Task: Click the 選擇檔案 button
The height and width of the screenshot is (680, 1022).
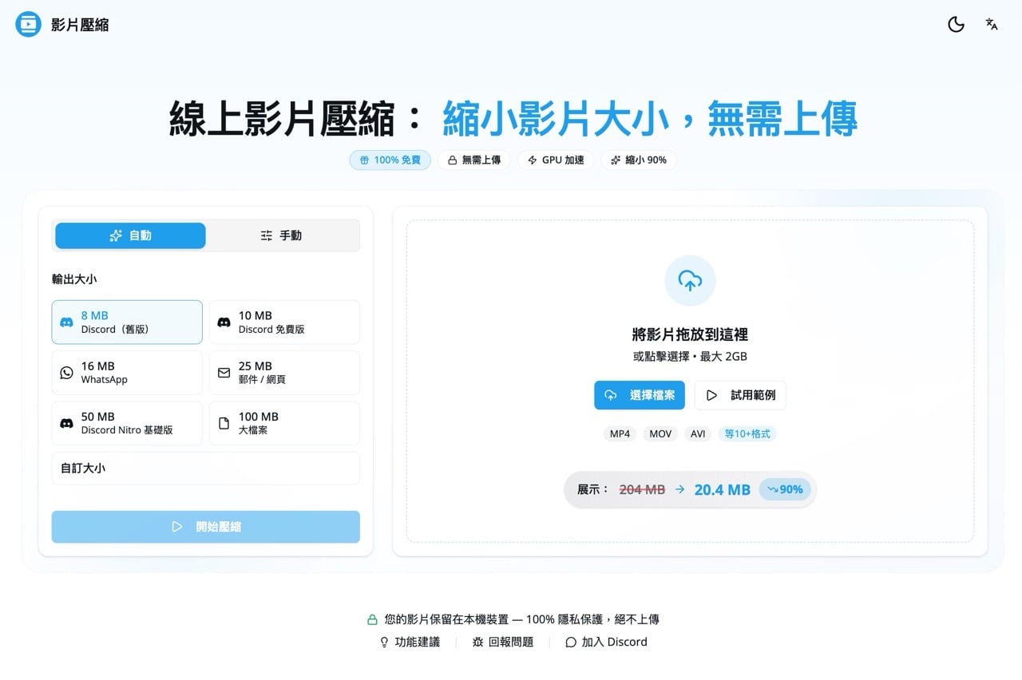Action: 639,395
